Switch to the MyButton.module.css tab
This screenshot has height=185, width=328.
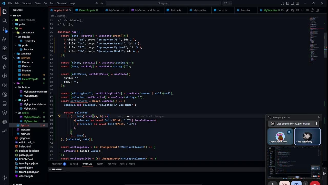click(147, 10)
